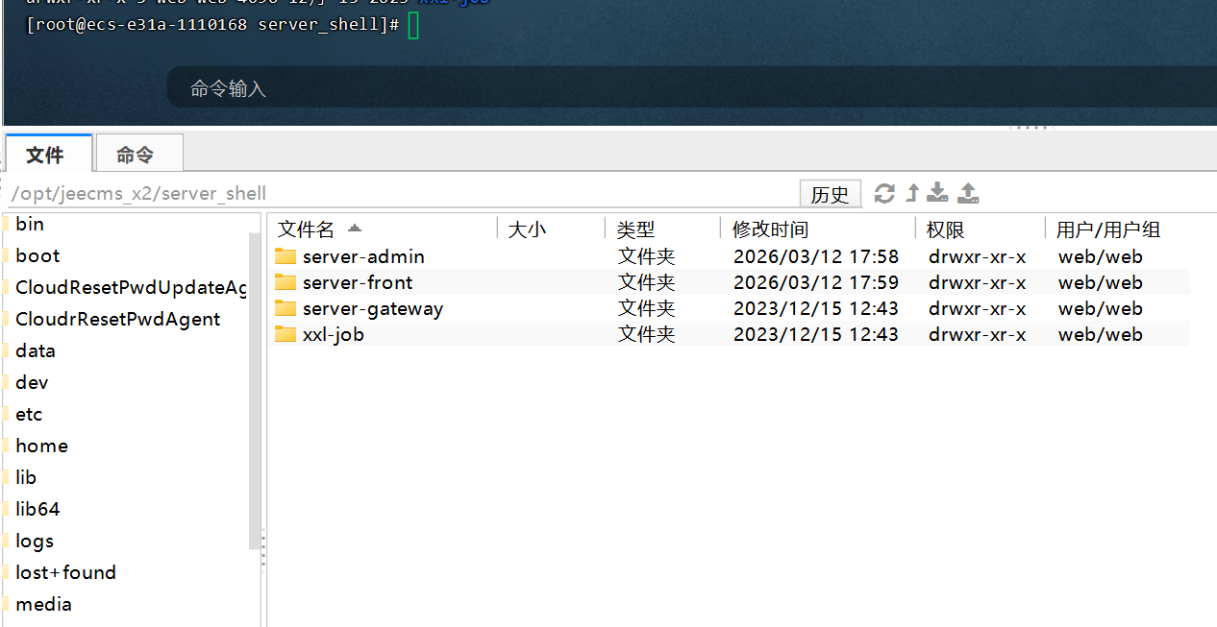
Task: Switch to the 文件 tab
Action: tap(45, 155)
